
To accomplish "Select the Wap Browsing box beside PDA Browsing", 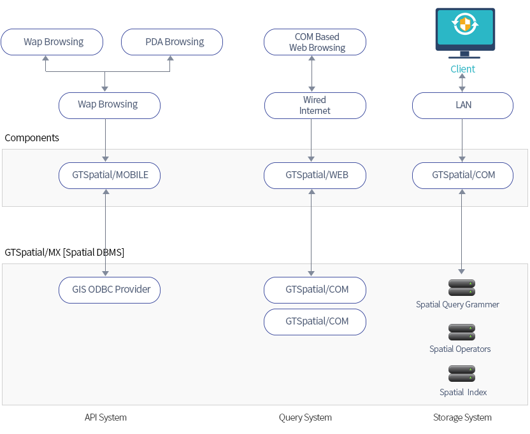I will point(52,42).
